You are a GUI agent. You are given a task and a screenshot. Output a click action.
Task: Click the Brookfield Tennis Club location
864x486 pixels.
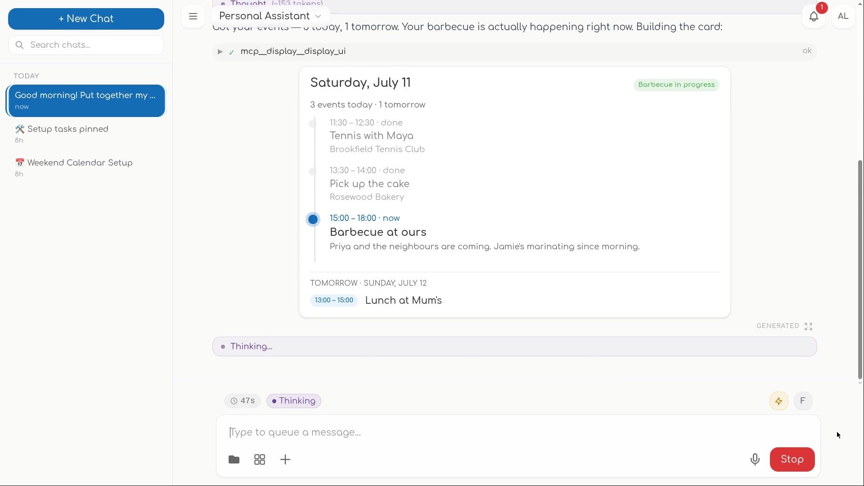pyautogui.click(x=377, y=149)
